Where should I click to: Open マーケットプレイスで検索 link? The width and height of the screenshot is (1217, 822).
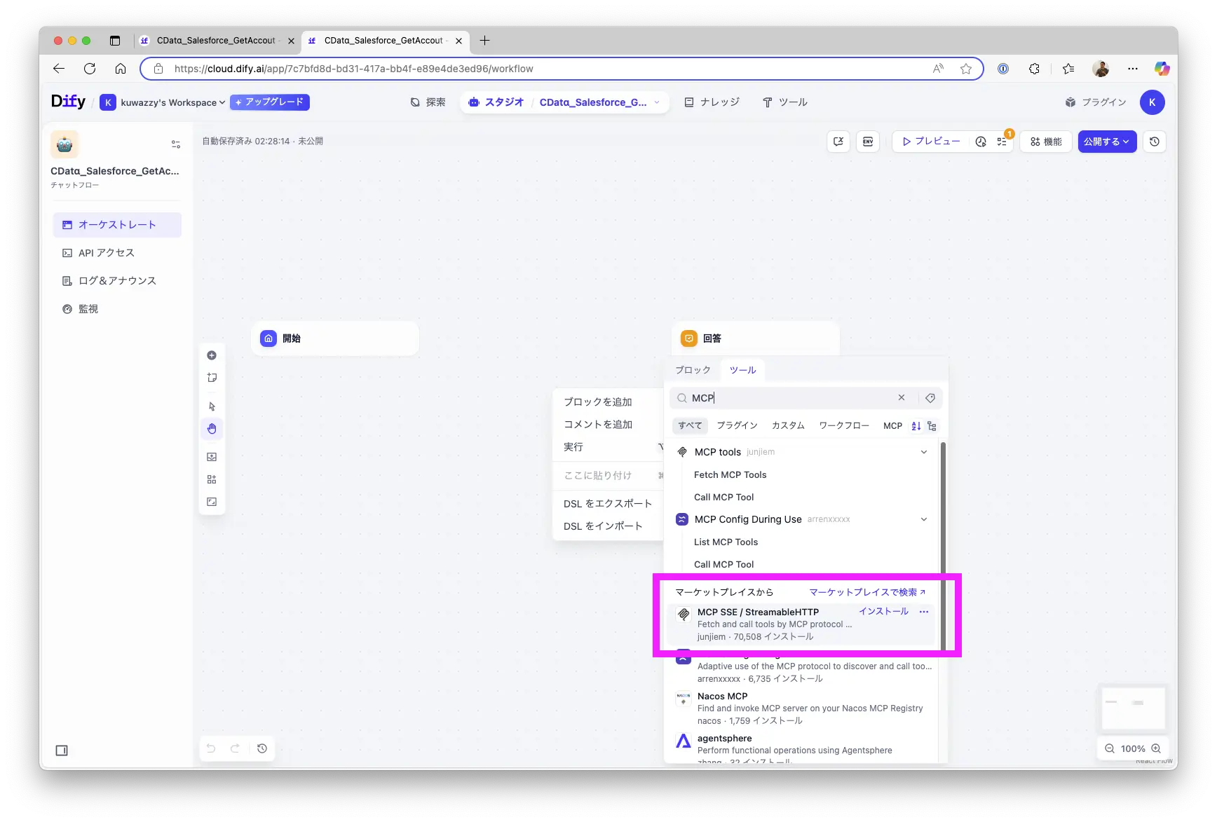tap(867, 592)
